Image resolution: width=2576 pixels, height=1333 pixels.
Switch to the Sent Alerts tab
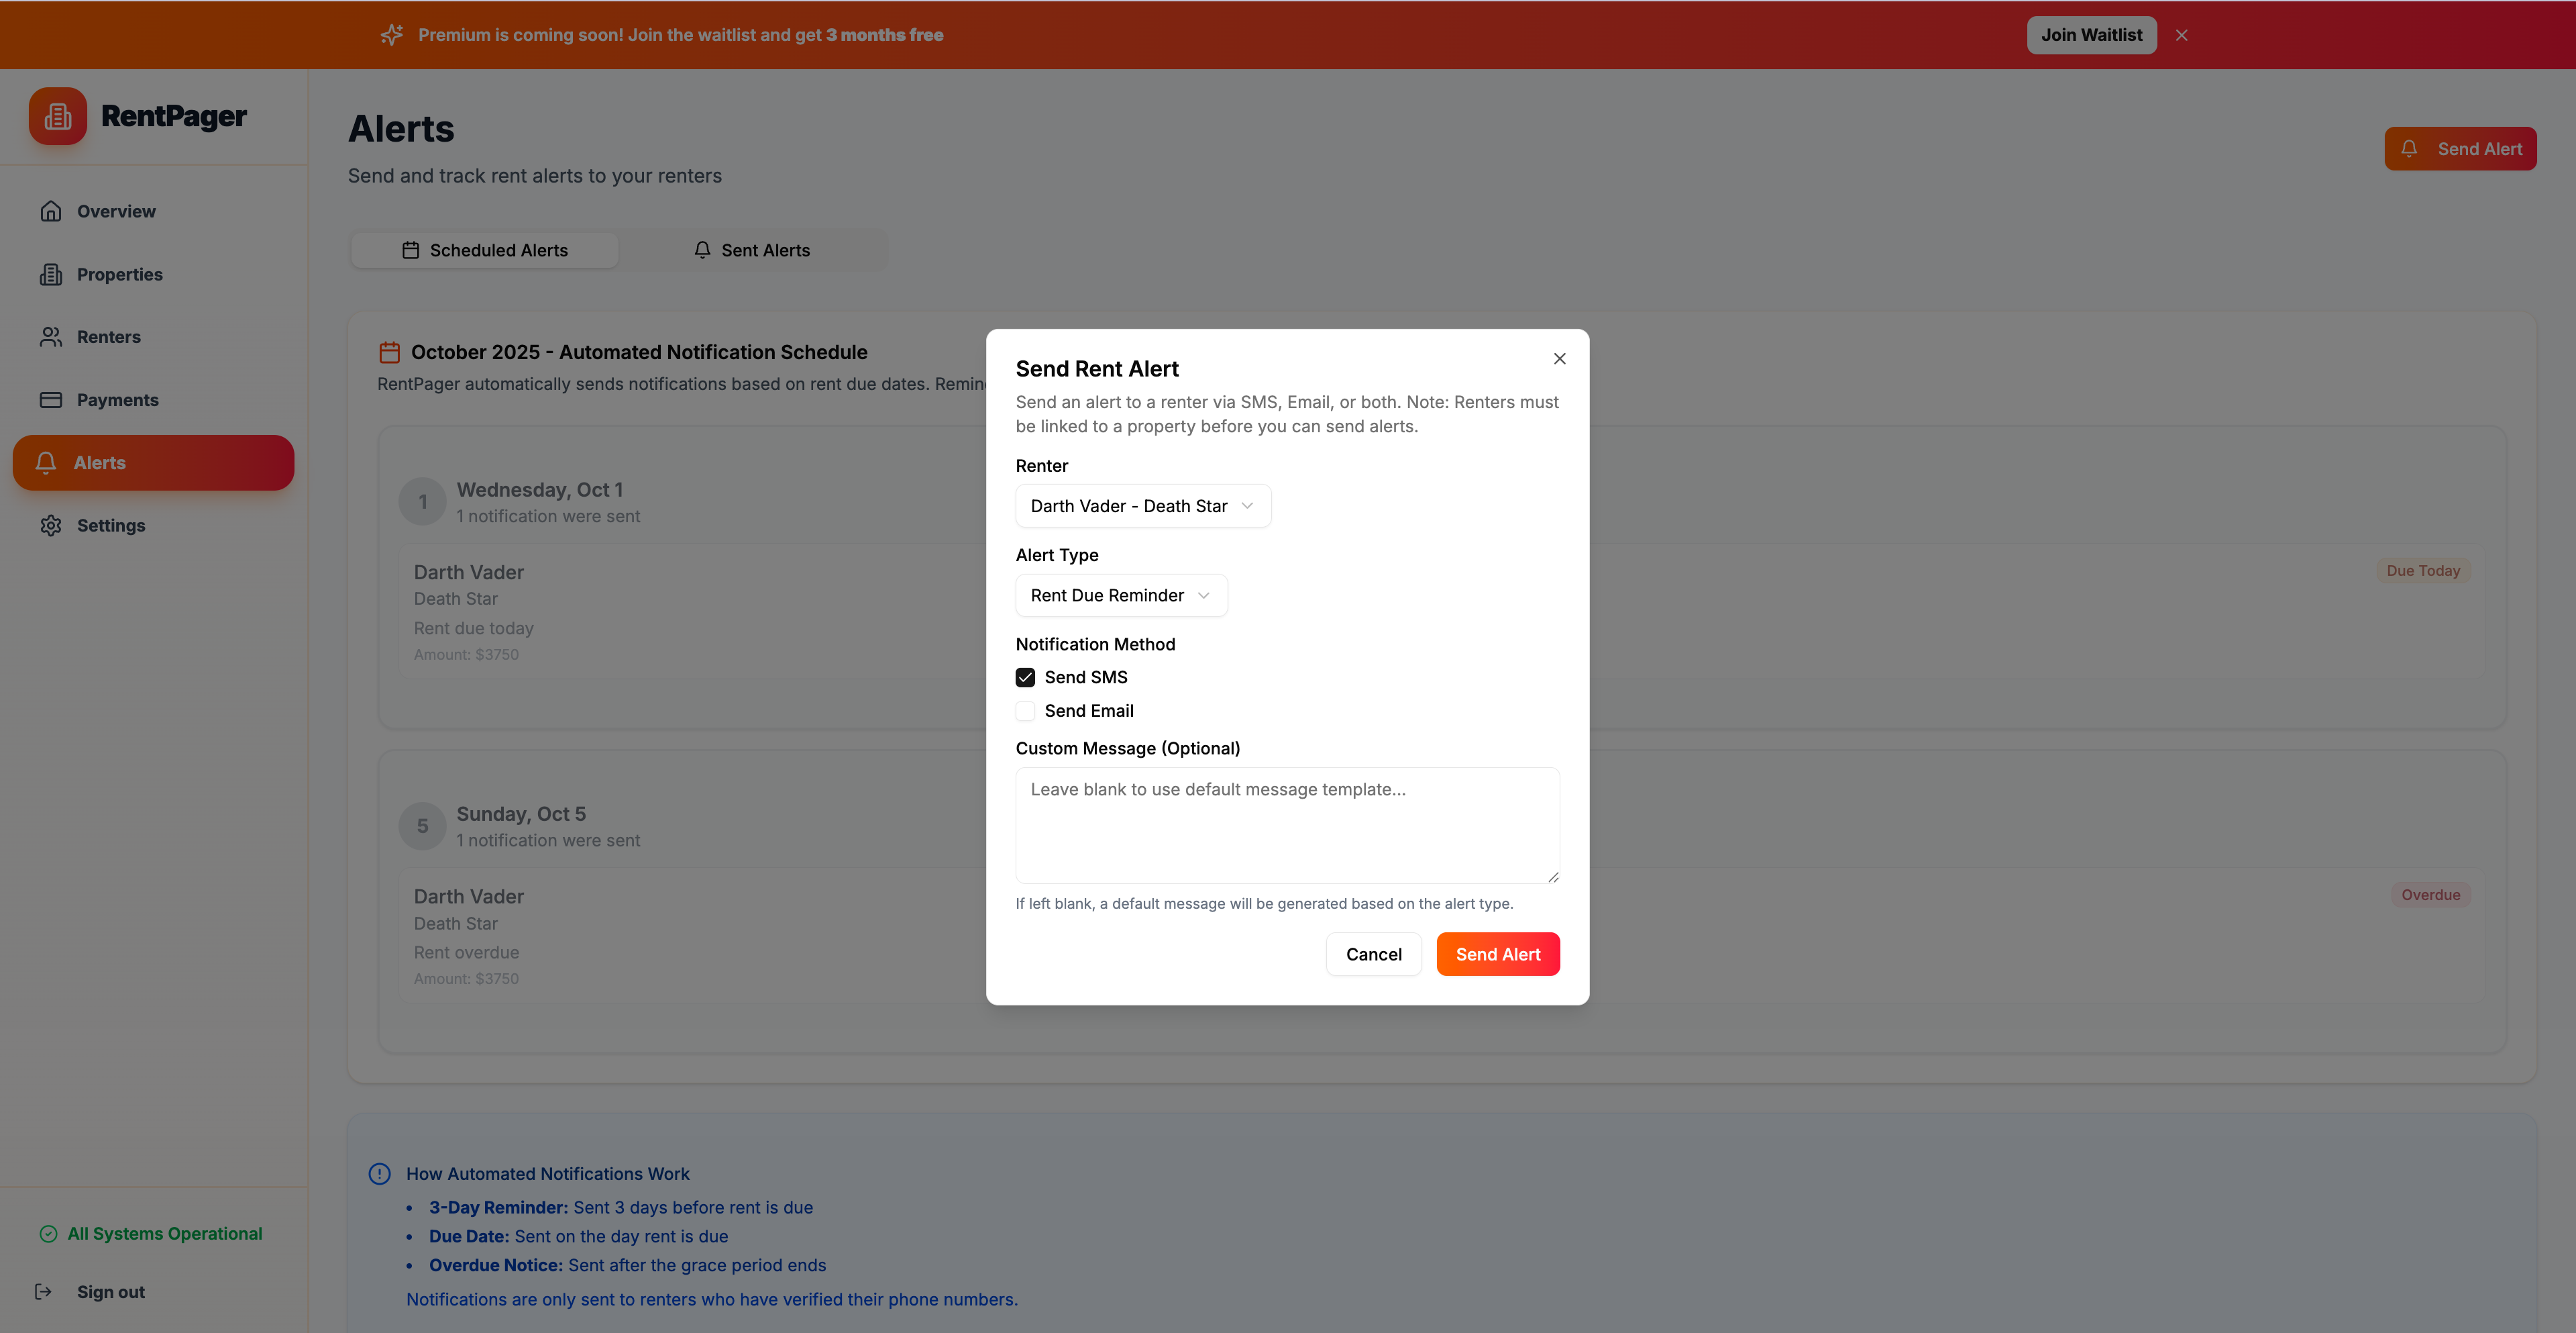point(752,250)
